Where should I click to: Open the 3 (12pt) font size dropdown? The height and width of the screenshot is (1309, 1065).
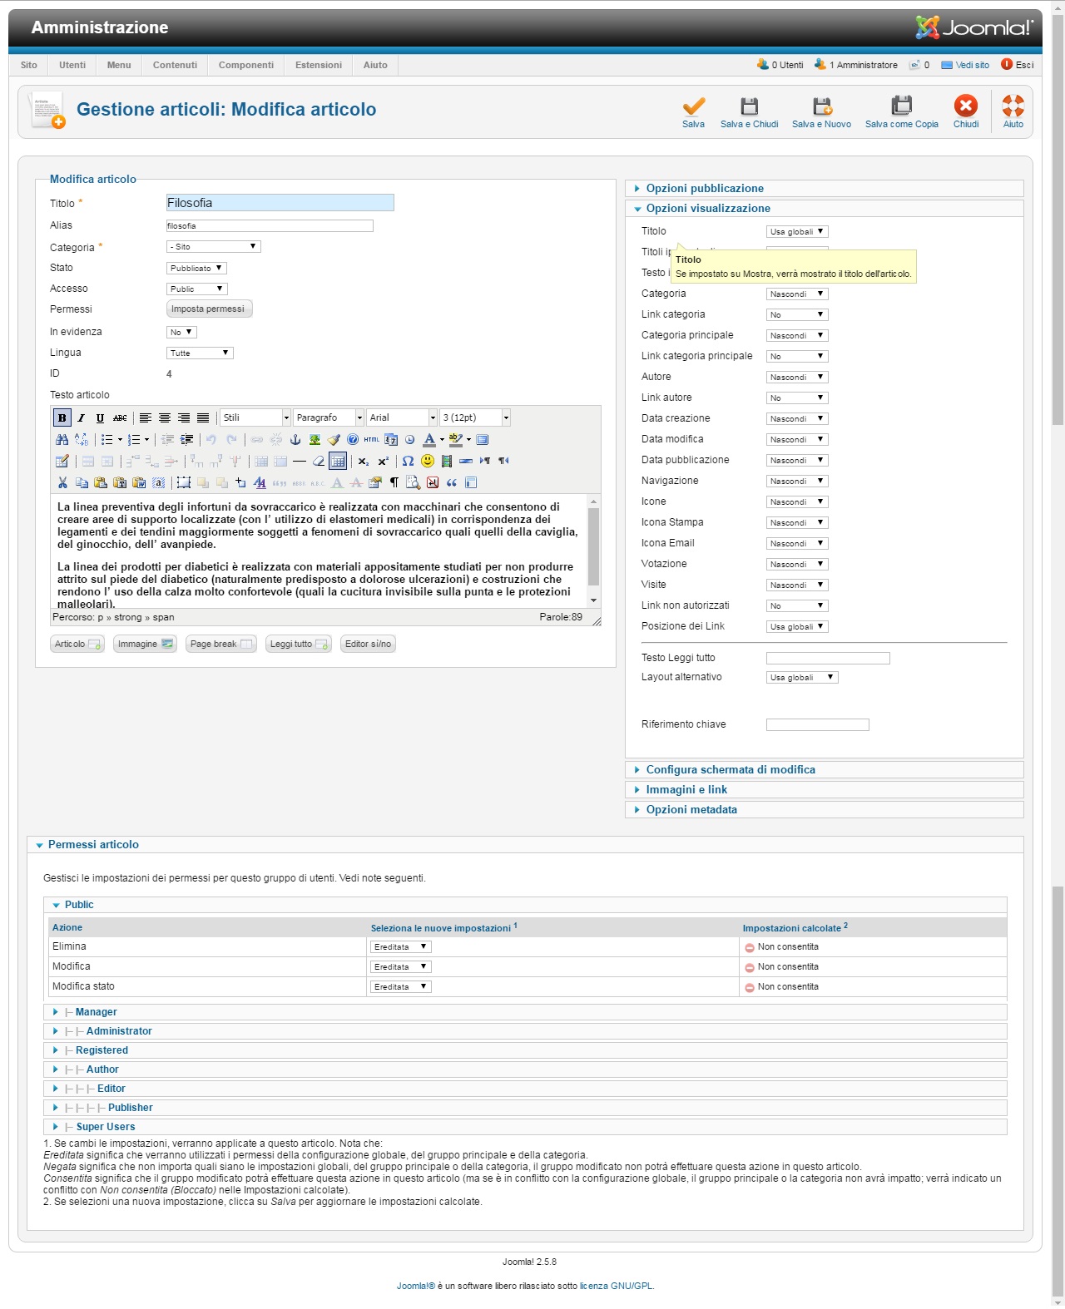[475, 417]
